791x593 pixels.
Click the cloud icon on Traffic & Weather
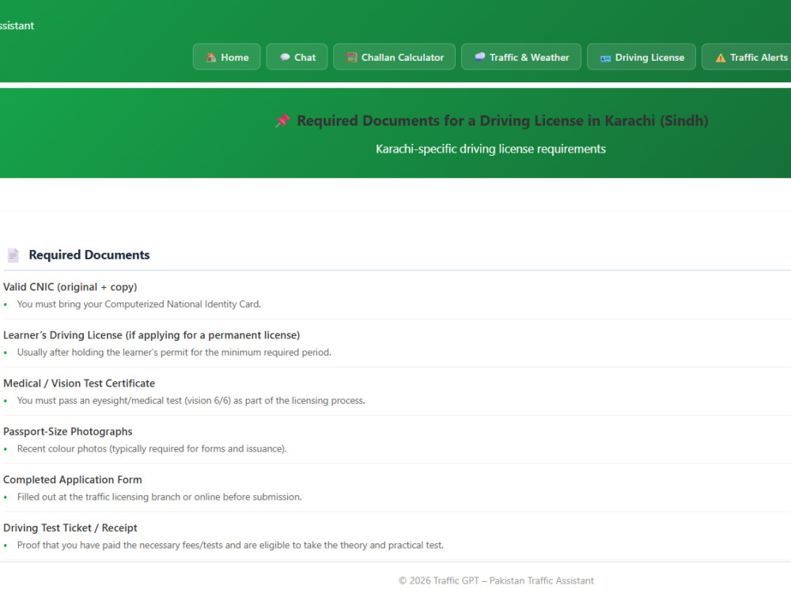480,57
